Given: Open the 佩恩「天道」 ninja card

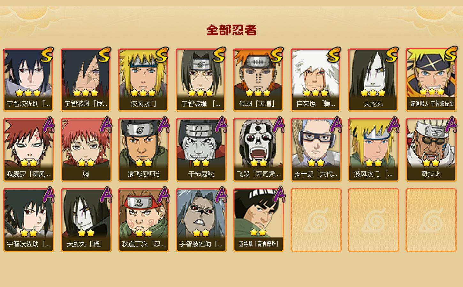Looking at the screenshot, I should [x=258, y=80].
